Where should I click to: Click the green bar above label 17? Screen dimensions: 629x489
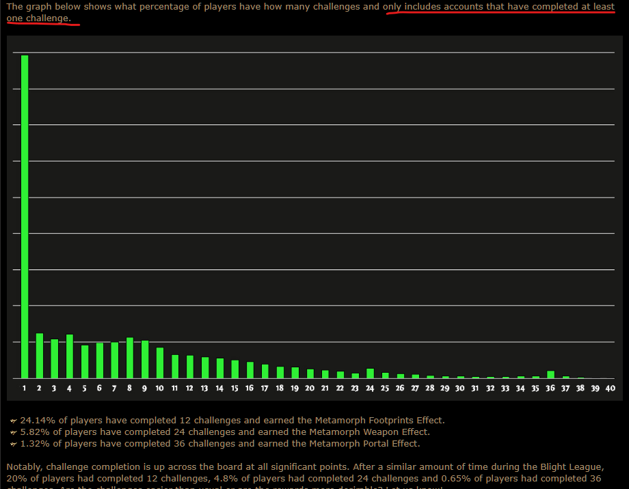(265, 371)
